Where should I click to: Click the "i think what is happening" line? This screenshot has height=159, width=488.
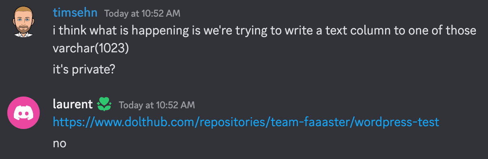pos(265,30)
